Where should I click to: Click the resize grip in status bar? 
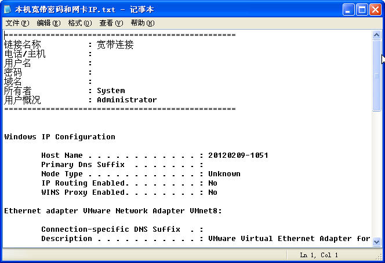tap(379, 256)
